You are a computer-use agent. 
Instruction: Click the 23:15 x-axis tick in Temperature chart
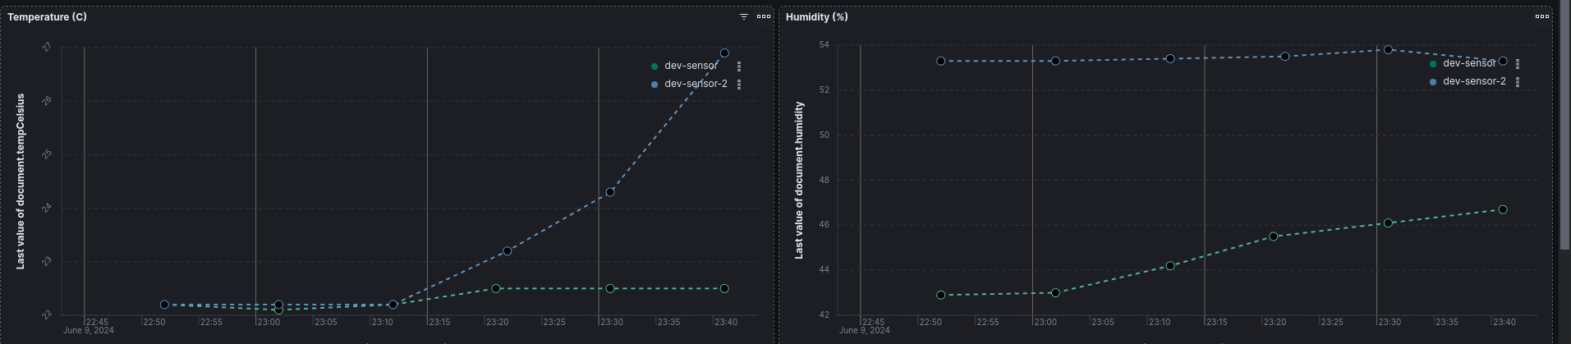point(439,323)
